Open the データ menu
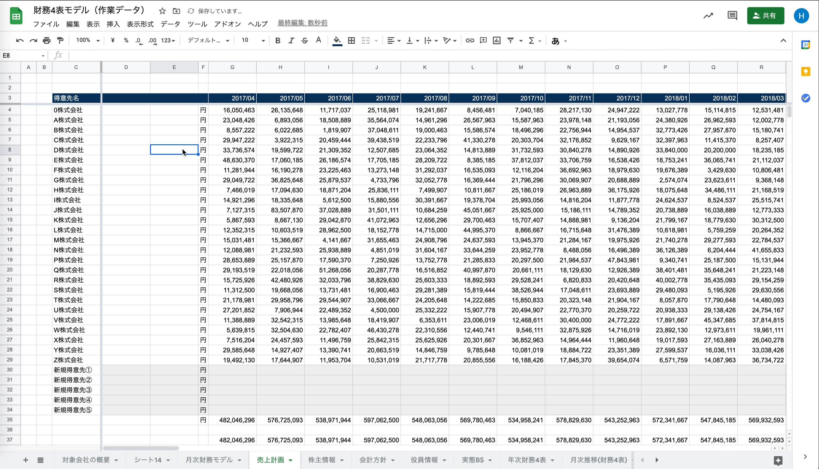This screenshot has width=819, height=469. (x=170, y=24)
